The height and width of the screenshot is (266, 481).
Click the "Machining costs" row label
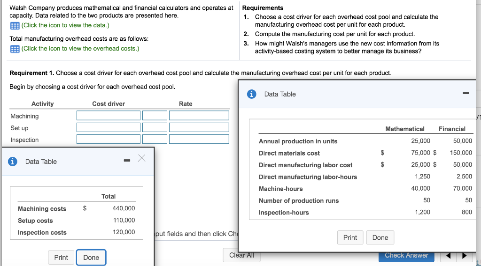coord(42,209)
